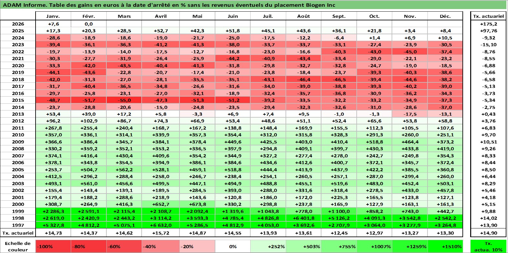Screen dimensions: 508x253
Task: Select the +673,8 cell for Mai 2000
Action: [x=197, y=204]
